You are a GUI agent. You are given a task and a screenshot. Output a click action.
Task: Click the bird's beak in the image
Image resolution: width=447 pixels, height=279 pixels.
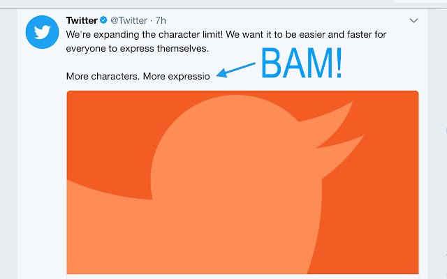tap(337, 134)
